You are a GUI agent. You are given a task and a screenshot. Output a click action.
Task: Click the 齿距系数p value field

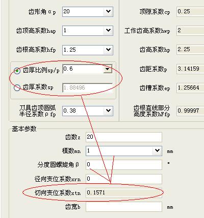pyautogui.click(x=190, y=69)
